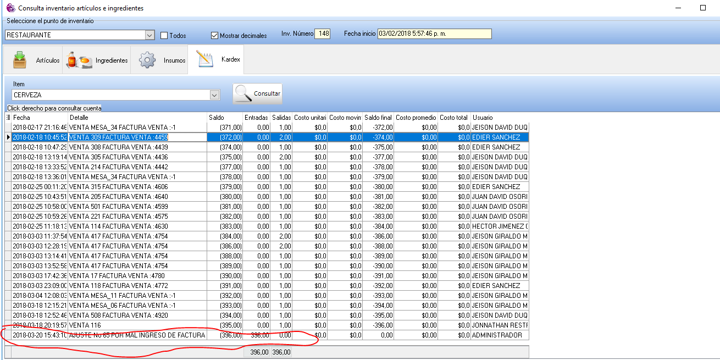Click the current row arrow indicator
720x360 pixels.
(x=8, y=137)
